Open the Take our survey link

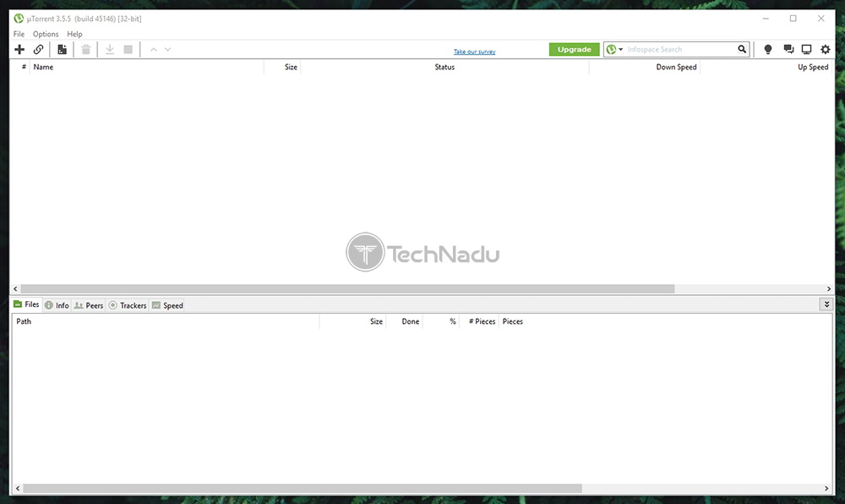pos(475,51)
